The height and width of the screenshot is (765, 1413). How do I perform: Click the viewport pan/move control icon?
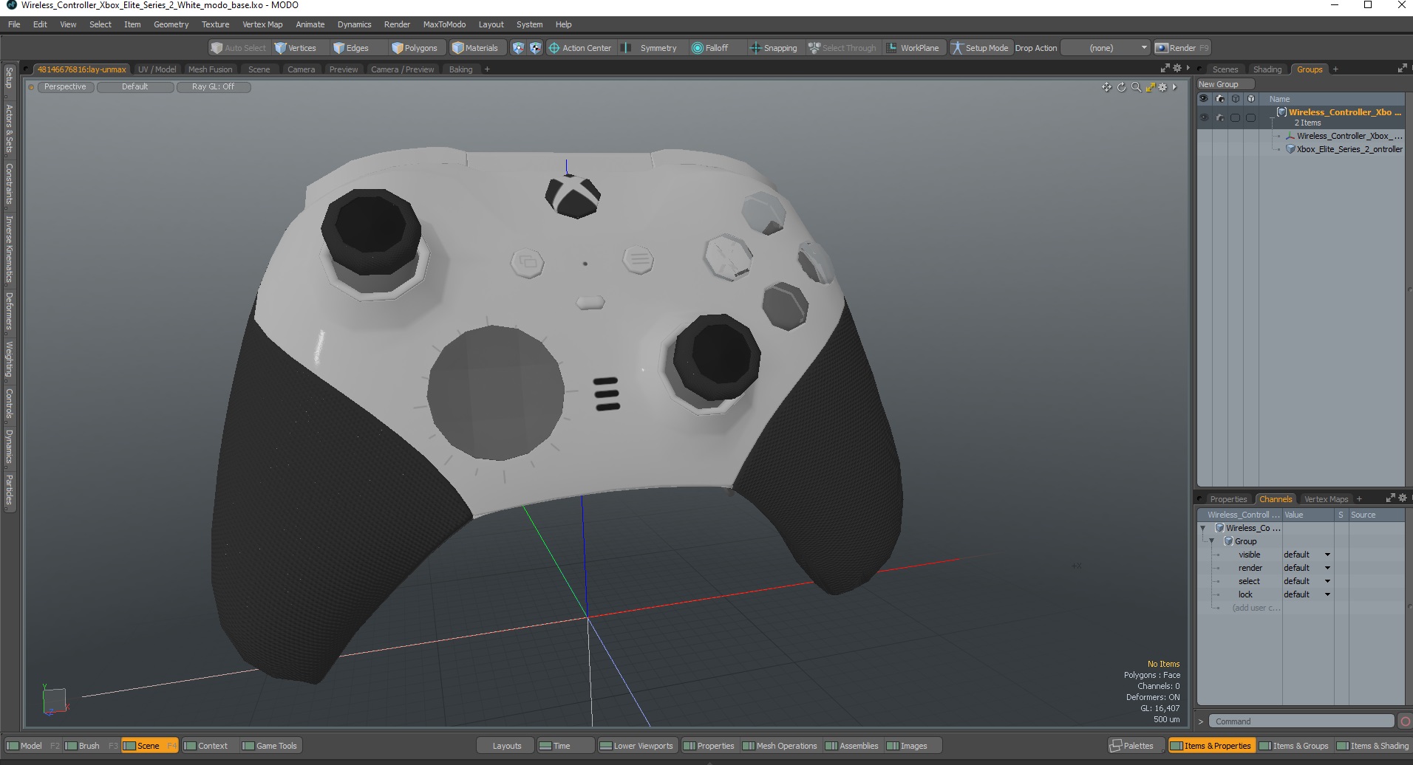pos(1106,87)
